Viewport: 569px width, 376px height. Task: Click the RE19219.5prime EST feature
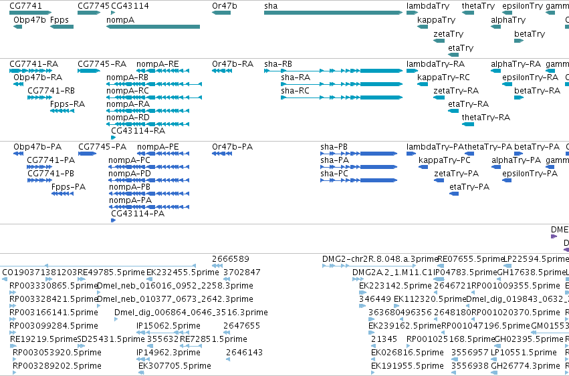coord(13,346)
